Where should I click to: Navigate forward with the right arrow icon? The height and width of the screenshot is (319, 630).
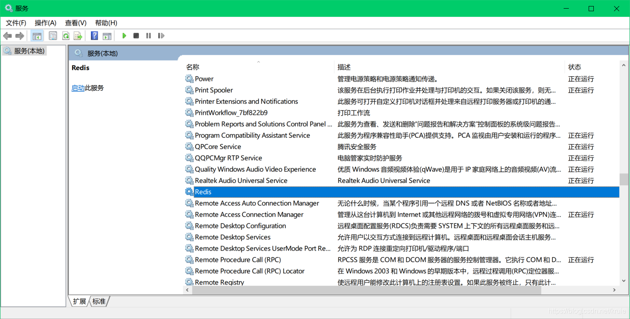(x=19, y=35)
